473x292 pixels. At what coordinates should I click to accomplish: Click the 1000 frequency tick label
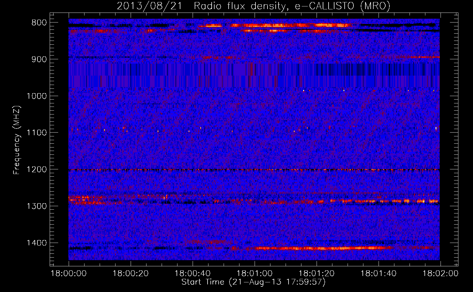click(x=37, y=96)
